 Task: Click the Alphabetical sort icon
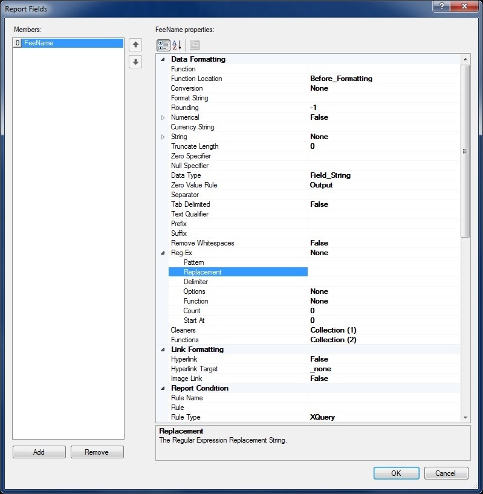pos(177,45)
